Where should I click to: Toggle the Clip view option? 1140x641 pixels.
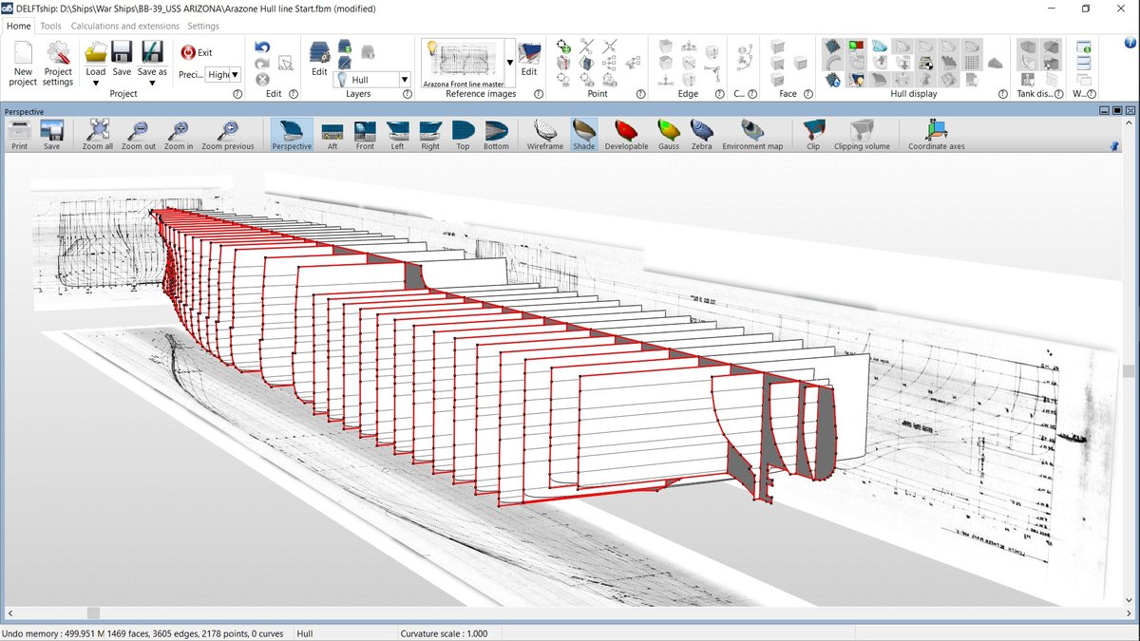coord(813,133)
